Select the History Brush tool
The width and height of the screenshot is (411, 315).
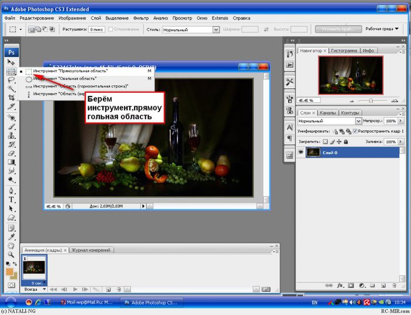11,145
